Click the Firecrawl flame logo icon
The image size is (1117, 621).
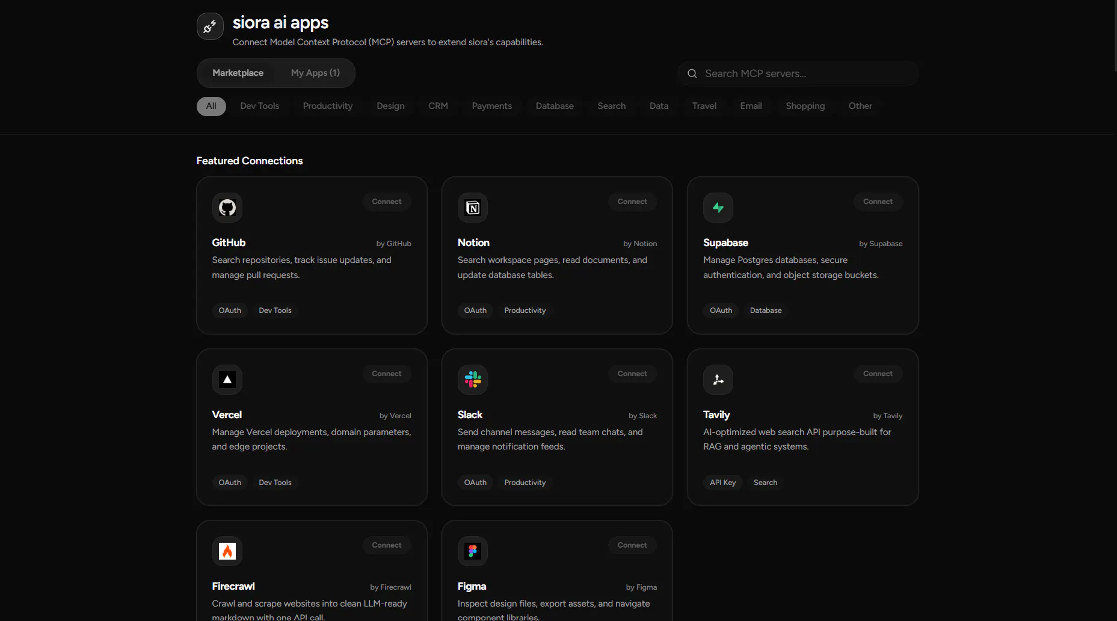coord(227,551)
